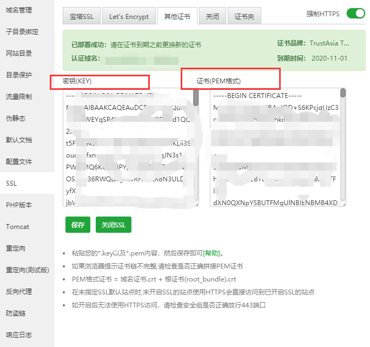Toggle the 强制HTTPS switch
This screenshot has height=347, width=370.
click(x=356, y=14)
